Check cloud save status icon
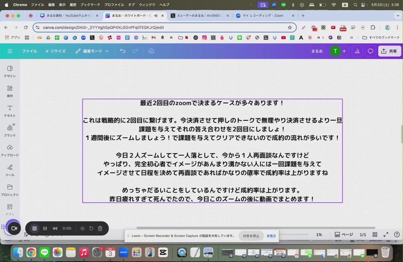 pyautogui.click(x=151, y=51)
